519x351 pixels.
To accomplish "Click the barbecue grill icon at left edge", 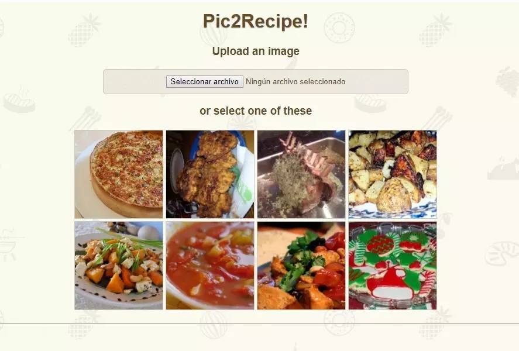I will point(8,246).
